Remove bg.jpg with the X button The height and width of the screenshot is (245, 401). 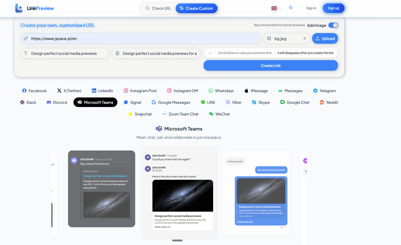click(x=305, y=38)
